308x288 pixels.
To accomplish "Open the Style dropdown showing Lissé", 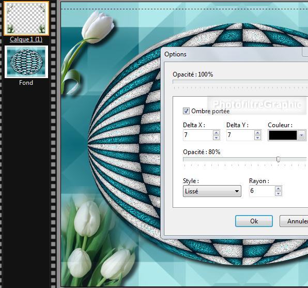I will [x=212, y=191].
